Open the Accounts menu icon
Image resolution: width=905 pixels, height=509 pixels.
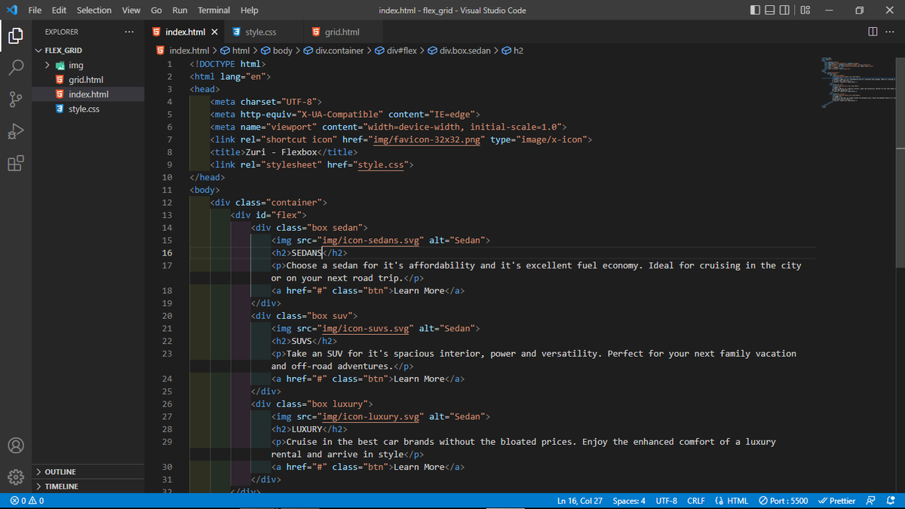[x=17, y=445]
